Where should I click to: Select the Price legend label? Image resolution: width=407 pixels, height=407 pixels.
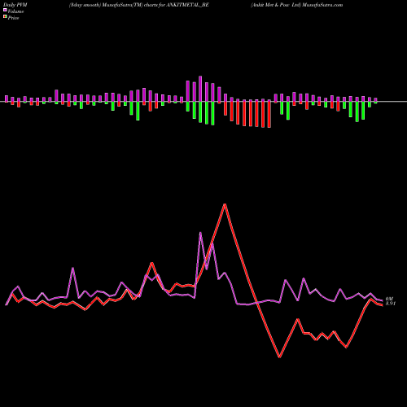pos(13,18)
